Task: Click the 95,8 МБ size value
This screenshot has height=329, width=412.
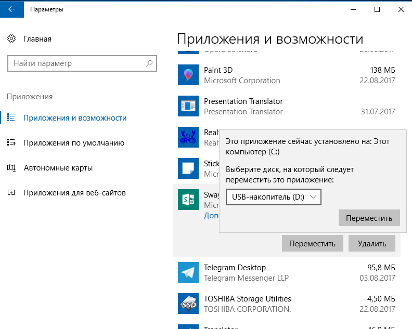Action: point(381,268)
